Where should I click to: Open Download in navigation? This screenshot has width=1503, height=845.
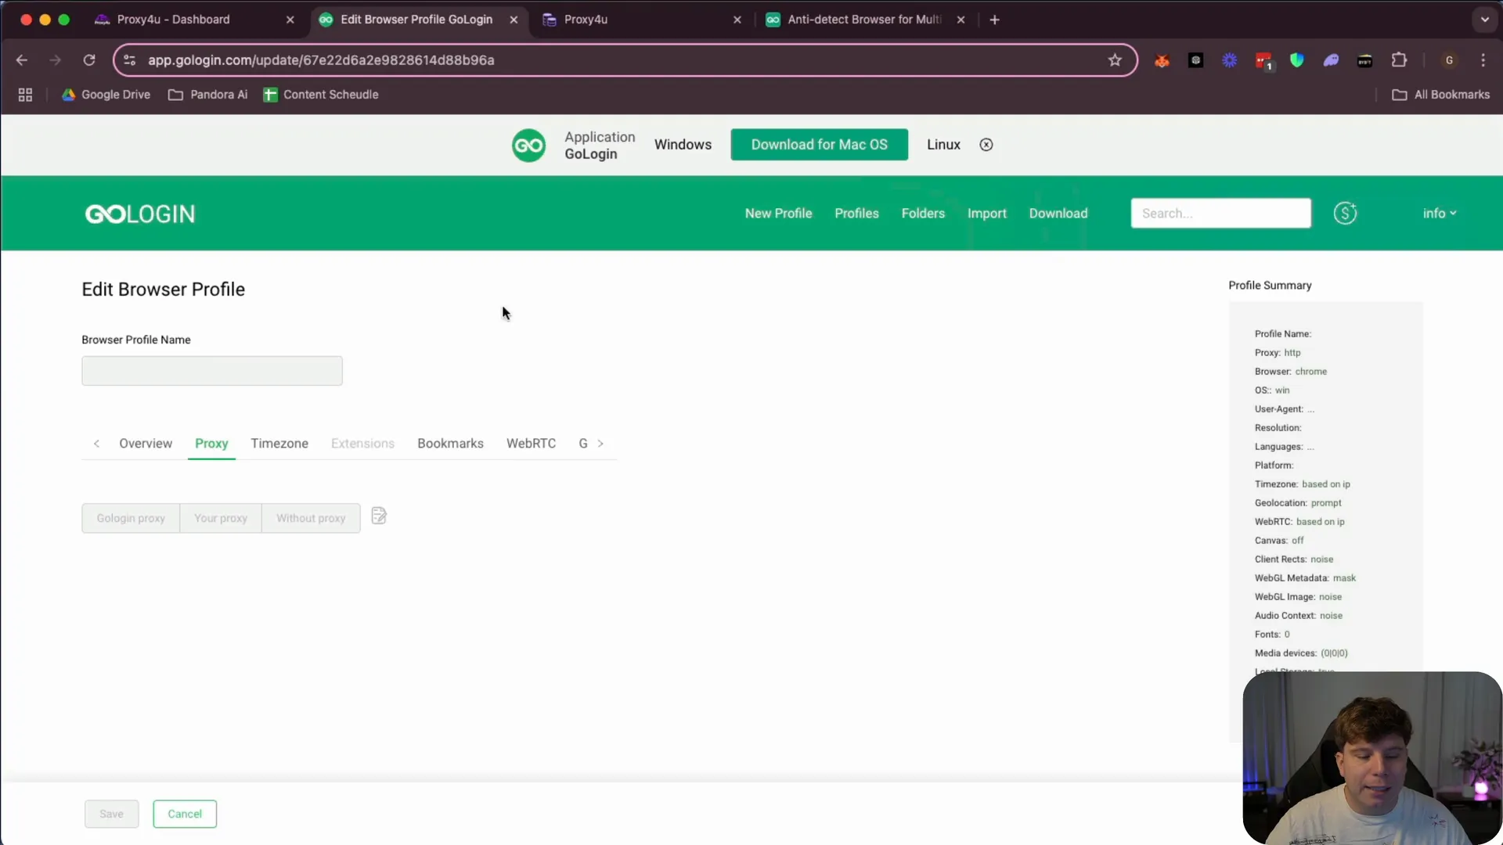coord(1058,213)
